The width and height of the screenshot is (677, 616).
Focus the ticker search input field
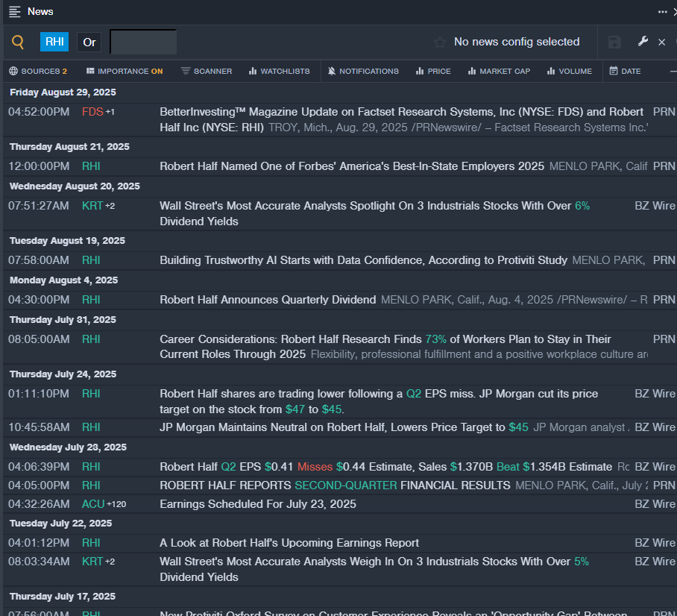pos(143,42)
